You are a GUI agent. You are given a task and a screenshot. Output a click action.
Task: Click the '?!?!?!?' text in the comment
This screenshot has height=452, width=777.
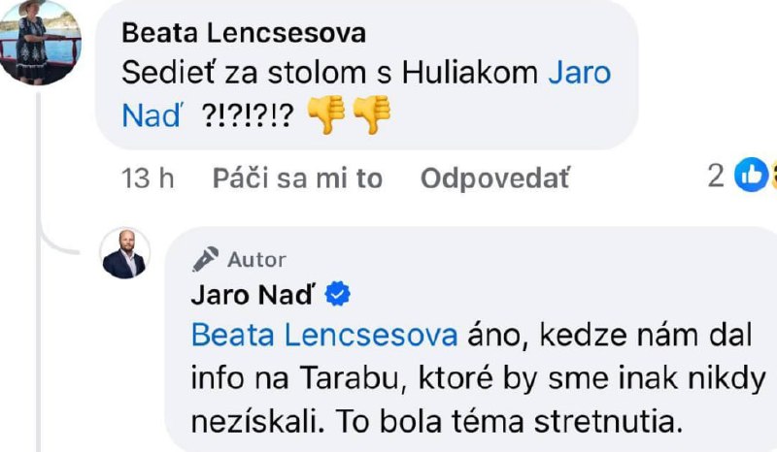tap(248, 116)
